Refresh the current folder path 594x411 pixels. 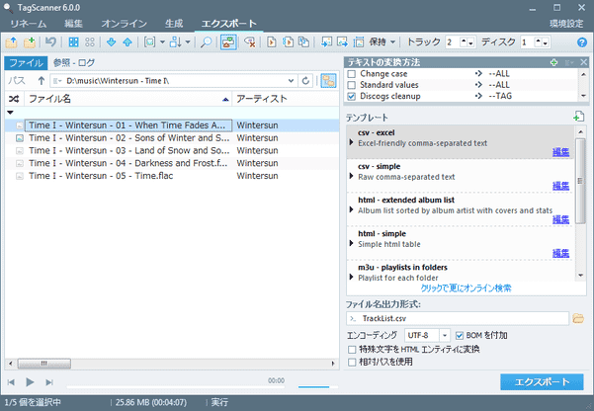[305, 81]
